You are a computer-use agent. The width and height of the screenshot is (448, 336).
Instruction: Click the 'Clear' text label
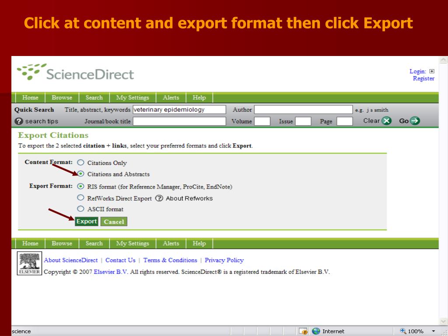pos(371,121)
